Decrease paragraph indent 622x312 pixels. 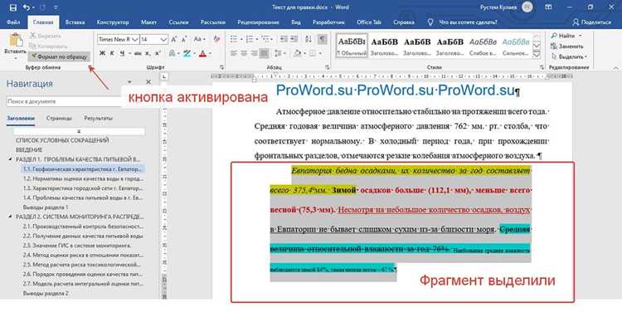tap(284, 39)
